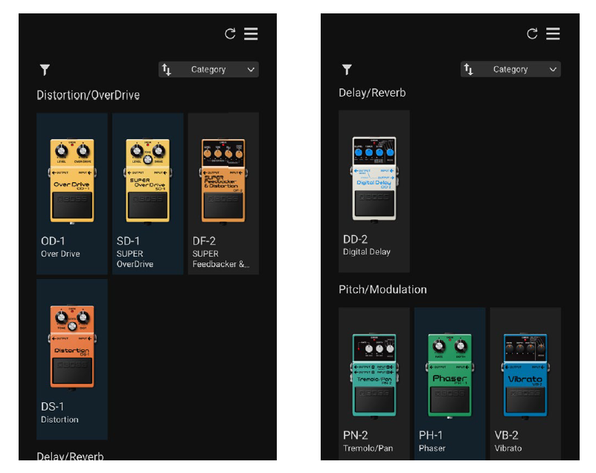Screen dimensions: 596x473
Task: Select the SD-1 SUPER OverDrive pedal
Action: point(147,193)
